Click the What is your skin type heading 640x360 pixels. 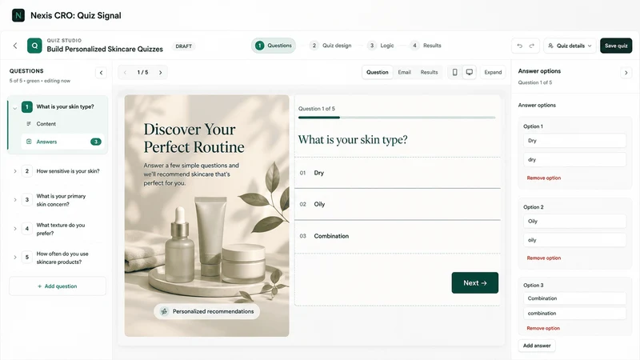coord(353,139)
